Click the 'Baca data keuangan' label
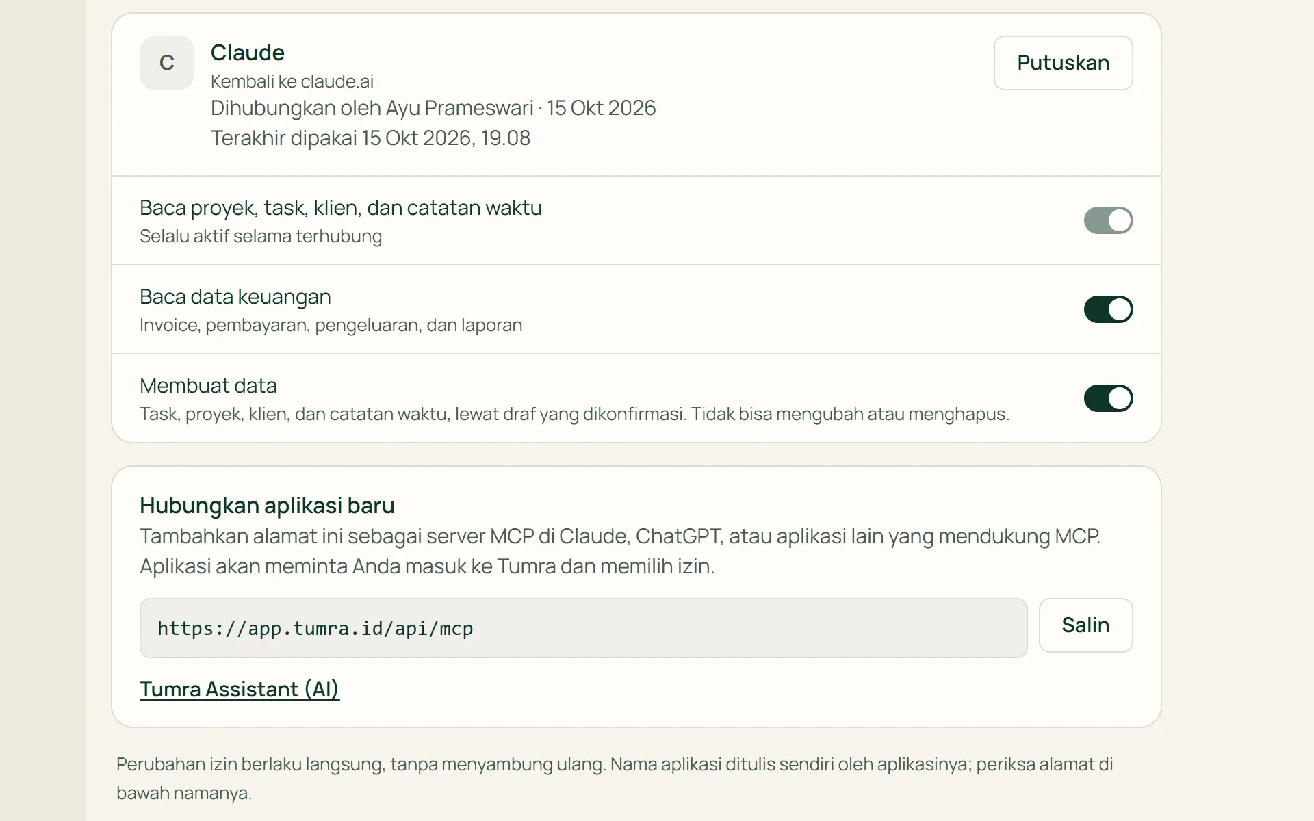This screenshot has width=1314, height=821. (235, 297)
